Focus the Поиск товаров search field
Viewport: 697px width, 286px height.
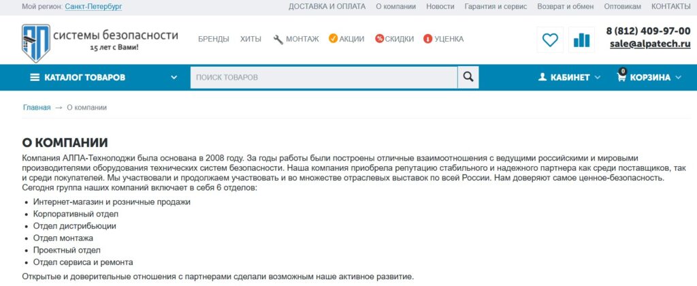click(x=323, y=77)
